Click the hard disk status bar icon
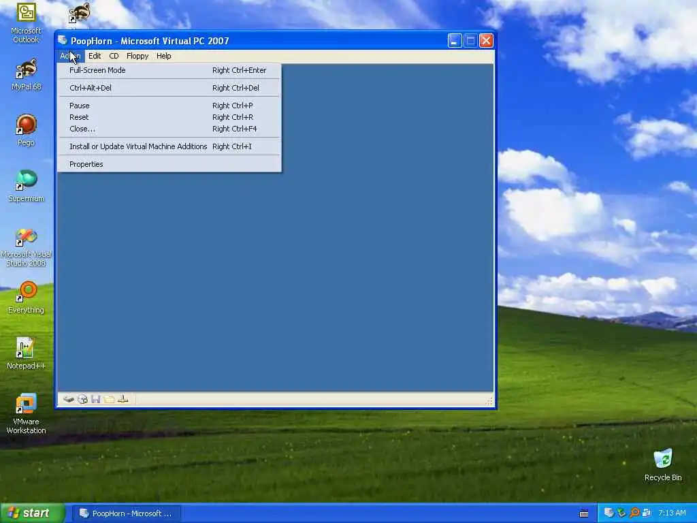This screenshot has height=523, width=697. [69, 399]
